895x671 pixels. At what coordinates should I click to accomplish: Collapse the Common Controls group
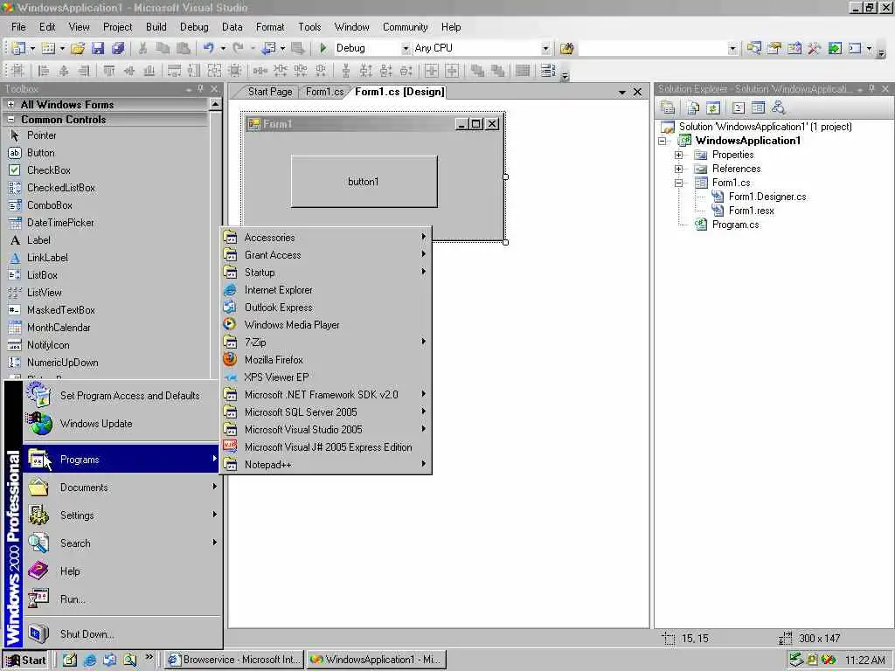coord(10,120)
